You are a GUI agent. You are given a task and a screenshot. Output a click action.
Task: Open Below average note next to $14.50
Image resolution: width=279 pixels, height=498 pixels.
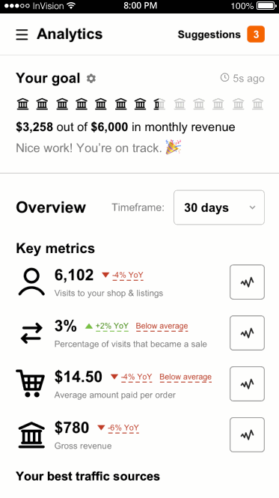[186, 377]
